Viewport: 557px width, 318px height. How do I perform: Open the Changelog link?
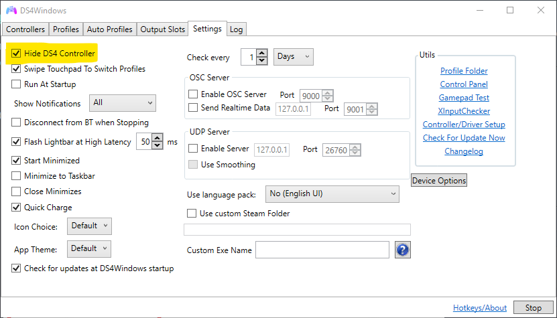[464, 151]
